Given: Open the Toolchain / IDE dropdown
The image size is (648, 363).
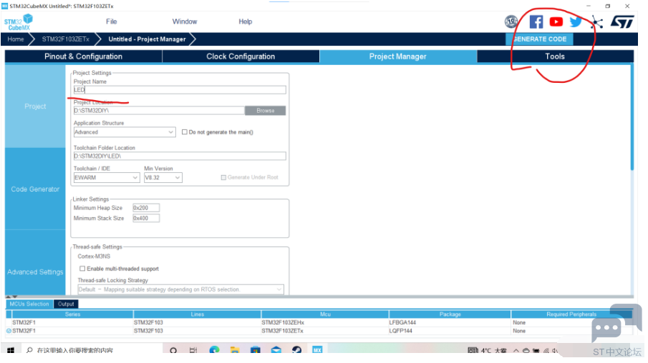Looking at the screenshot, I should tap(107, 177).
